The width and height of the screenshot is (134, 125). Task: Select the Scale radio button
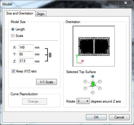[x=13, y=36]
